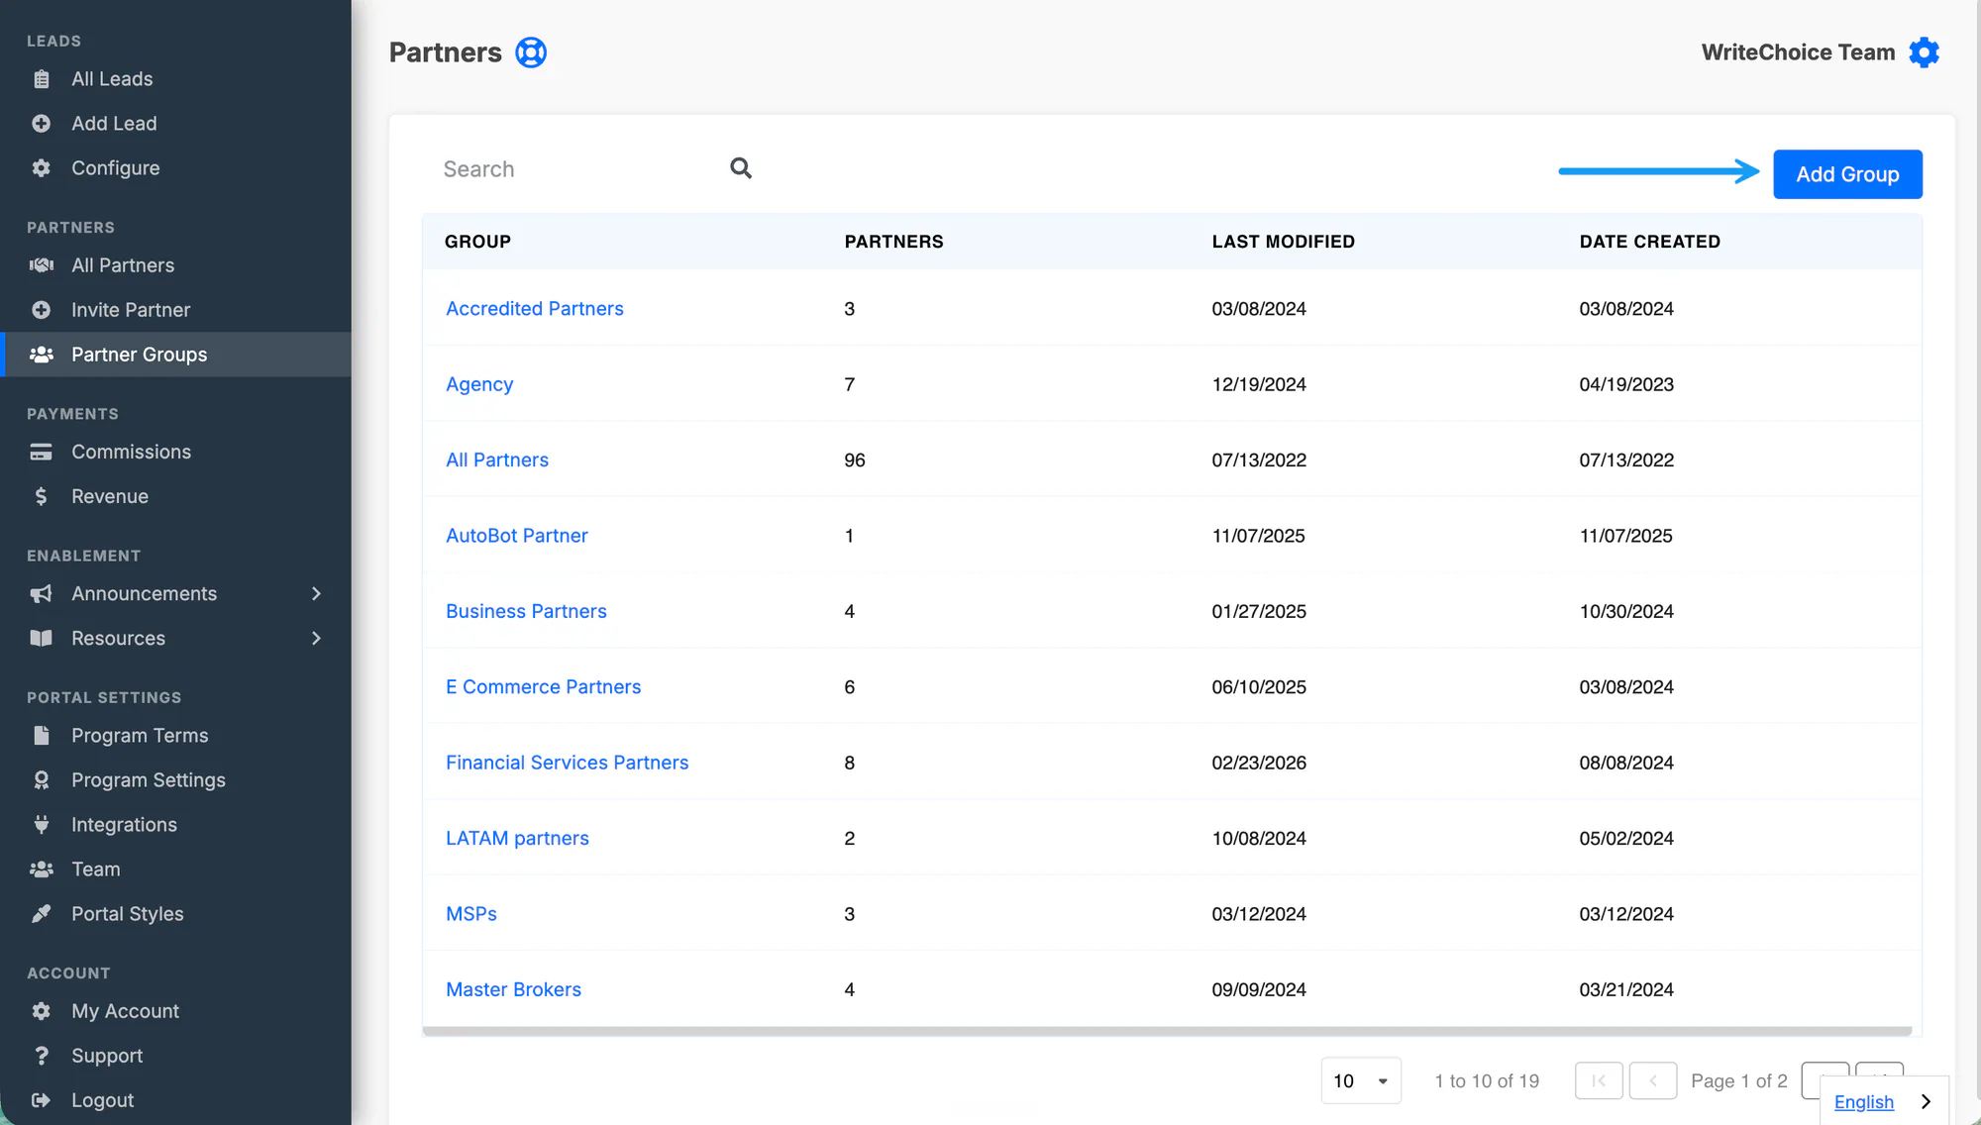Open Program Settings menu item
Image resolution: width=1981 pixels, height=1125 pixels.
click(149, 780)
